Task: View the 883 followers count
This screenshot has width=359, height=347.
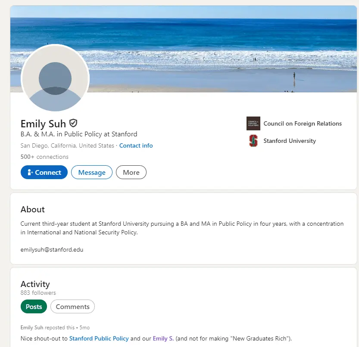Action: pyautogui.click(x=38, y=293)
